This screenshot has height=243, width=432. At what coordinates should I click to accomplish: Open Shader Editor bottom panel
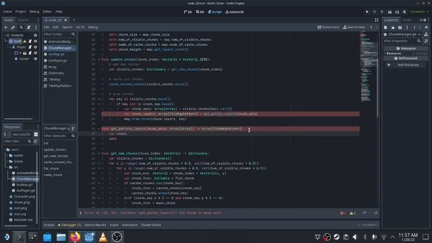tap(151, 225)
